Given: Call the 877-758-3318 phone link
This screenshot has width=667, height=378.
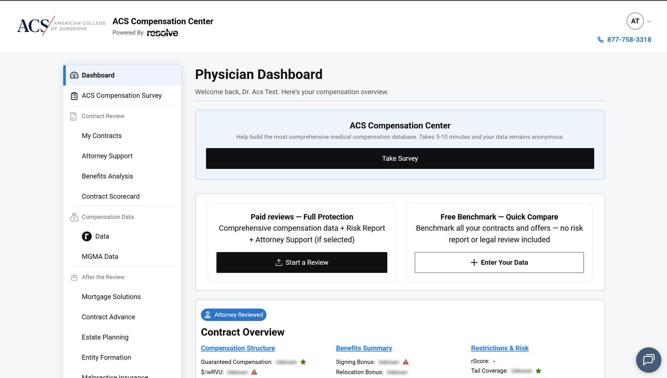Looking at the screenshot, I should pos(629,40).
